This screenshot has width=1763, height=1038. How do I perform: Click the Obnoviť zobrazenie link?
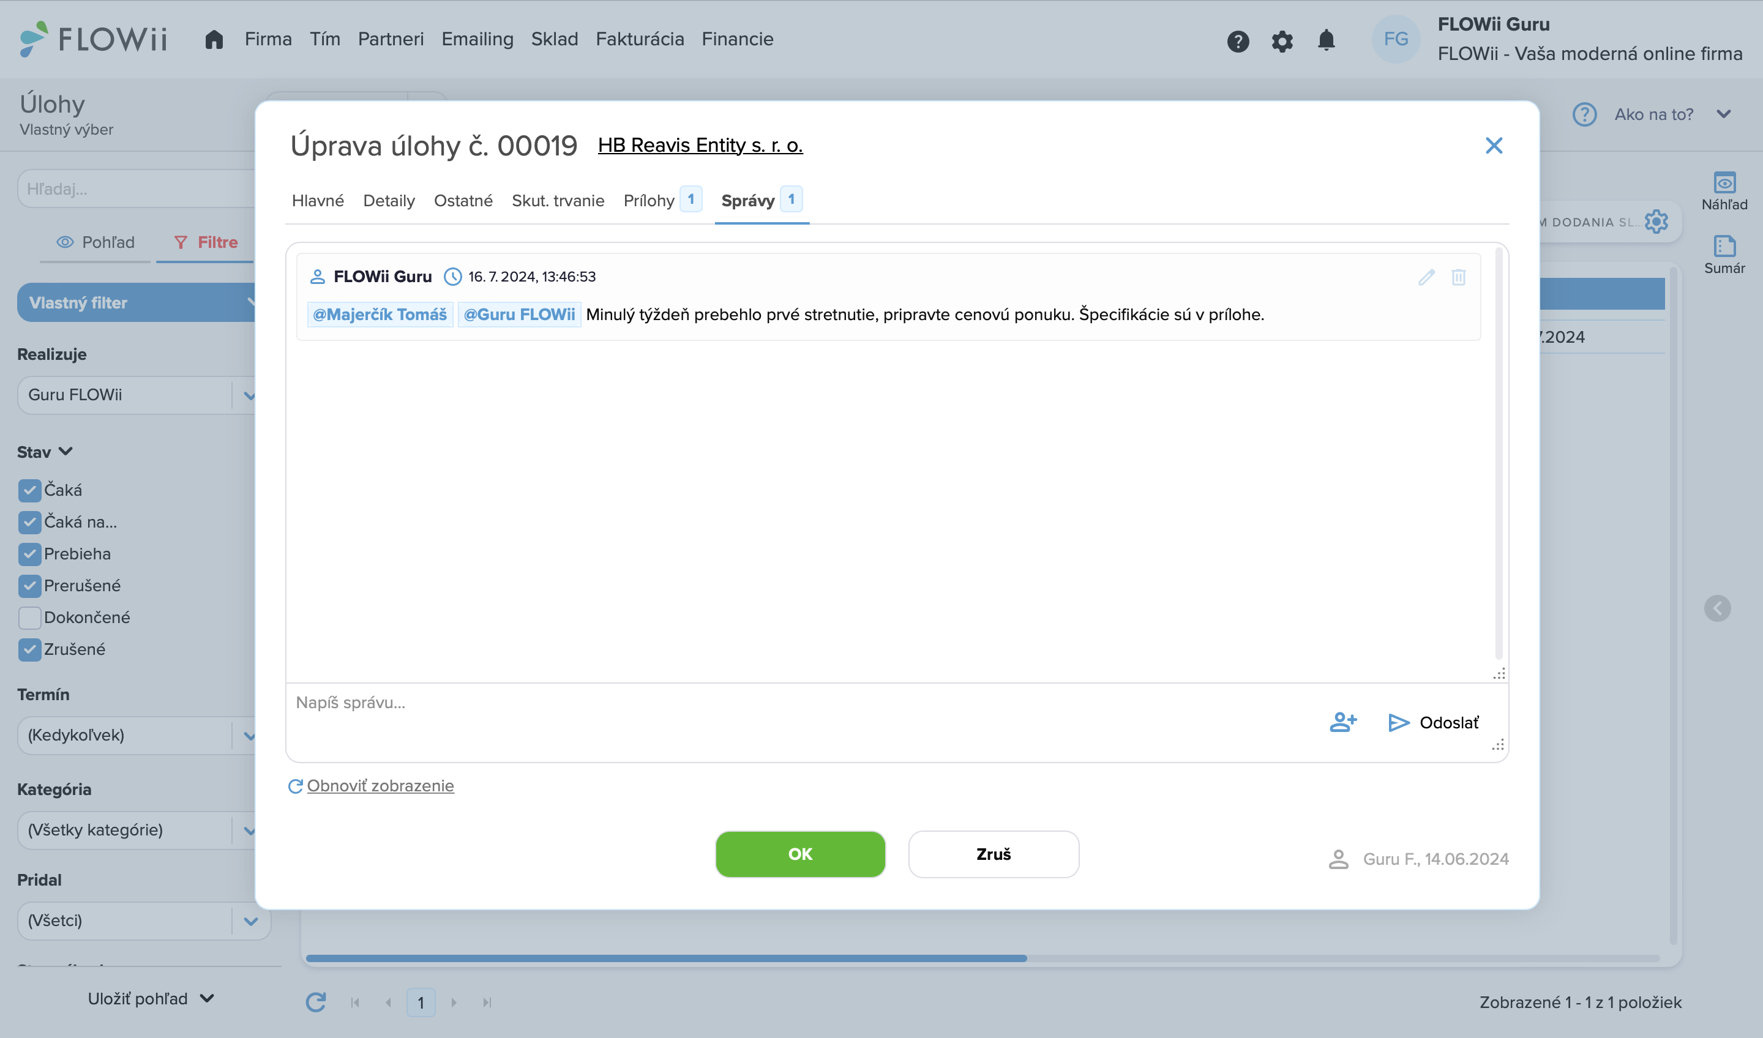pyautogui.click(x=380, y=785)
